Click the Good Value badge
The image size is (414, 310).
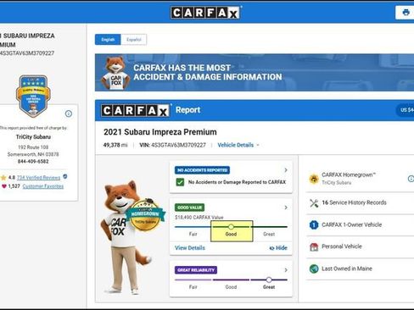[x=189, y=208]
